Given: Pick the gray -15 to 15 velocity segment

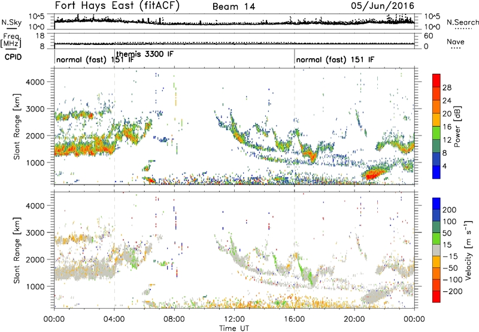Looking at the screenshot, I should 436,250.
